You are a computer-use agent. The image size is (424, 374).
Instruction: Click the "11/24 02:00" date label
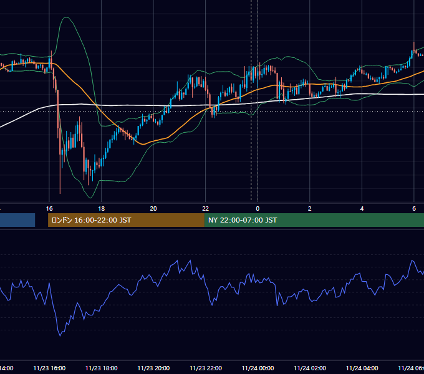click(310, 368)
